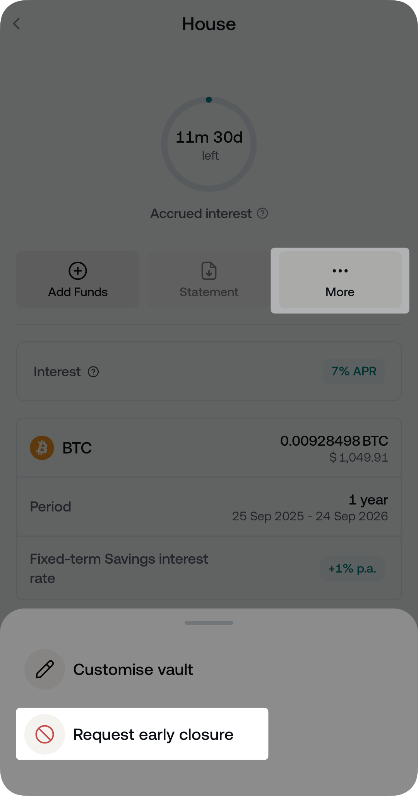
Task: Select Request early closure option
Action: pyautogui.click(x=153, y=735)
